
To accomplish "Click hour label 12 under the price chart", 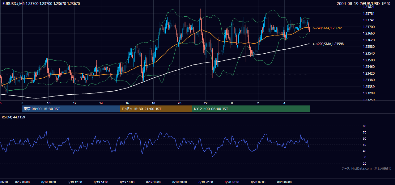I will [75, 103].
